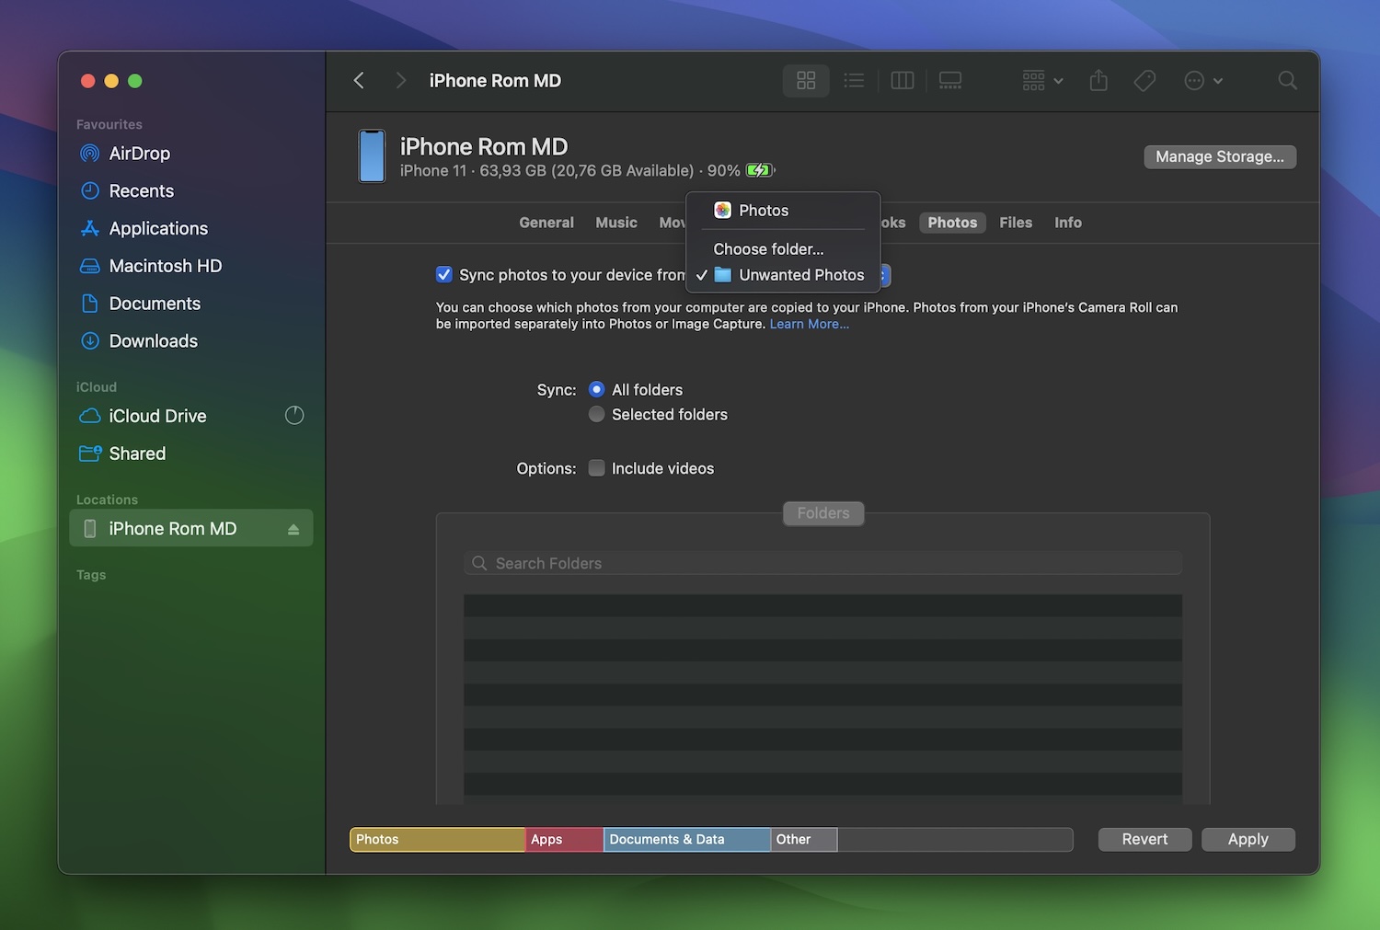Choose Unwanted Photos in popup menu
This screenshot has width=1380, height=930.
(x=783, y=275)
